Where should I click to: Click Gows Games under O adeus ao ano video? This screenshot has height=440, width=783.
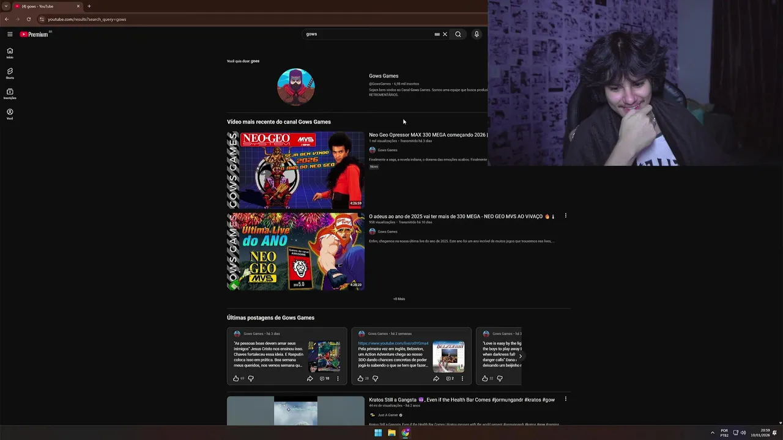tap(387, 232)
